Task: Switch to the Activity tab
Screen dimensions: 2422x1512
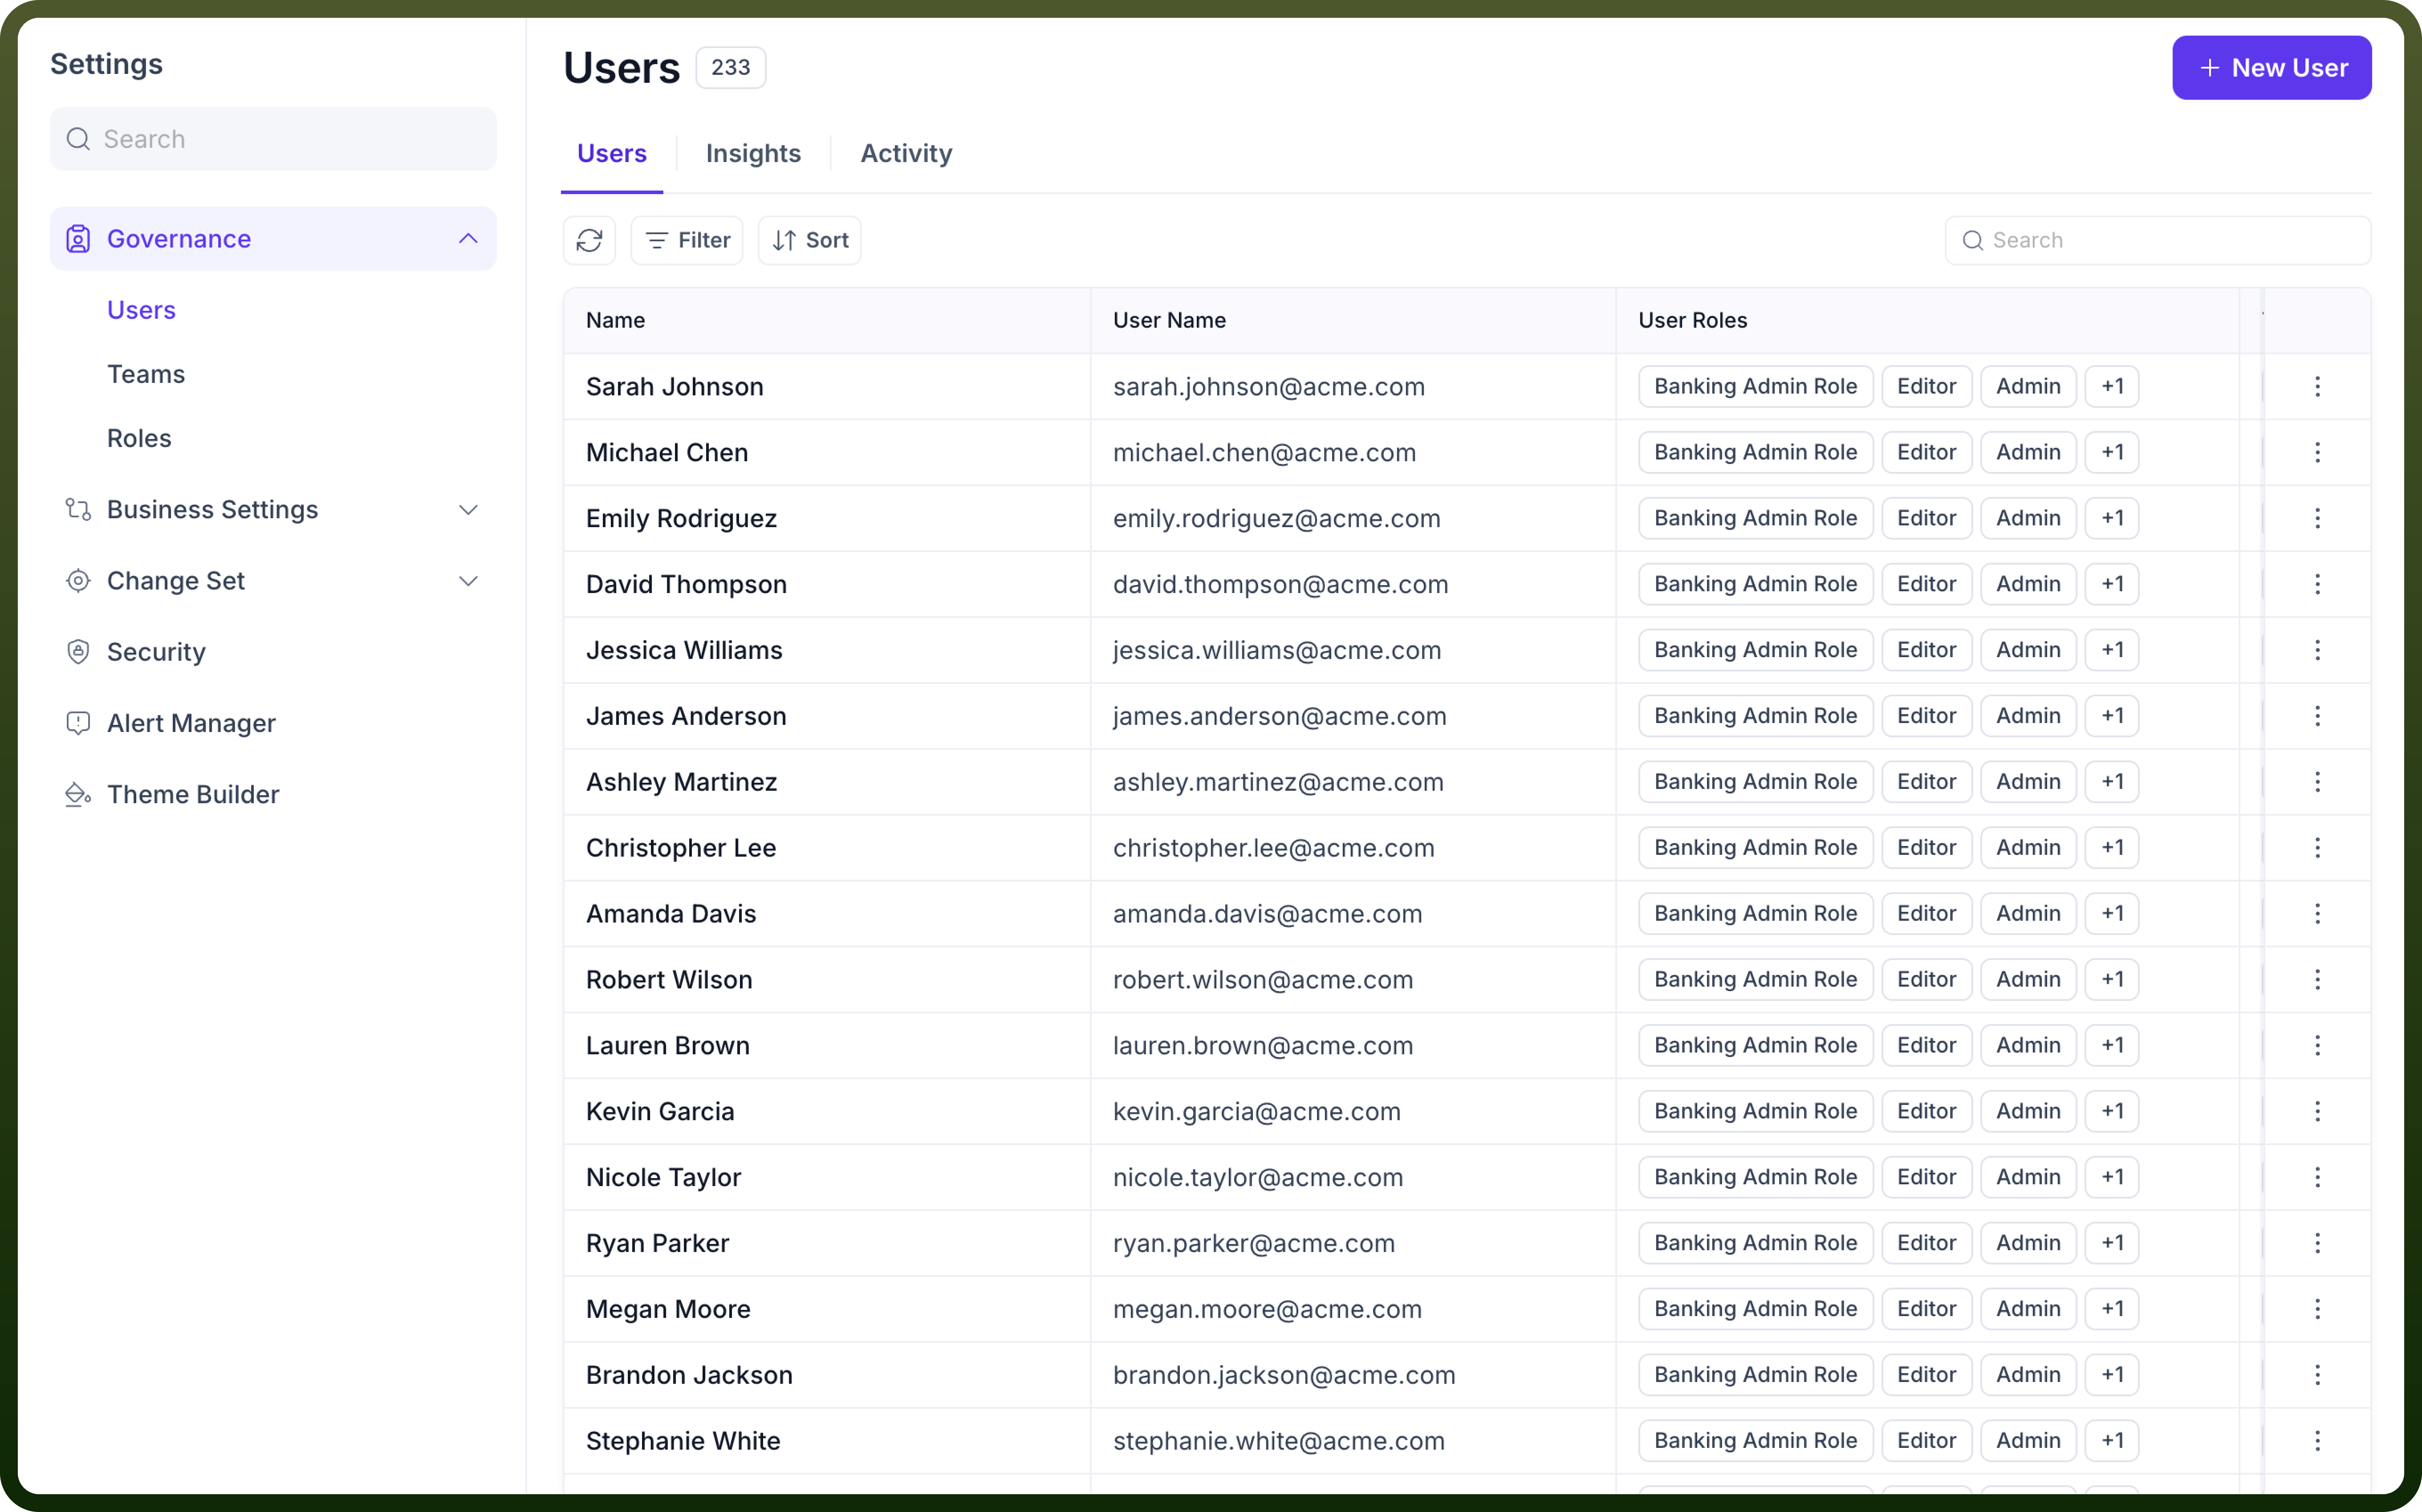Action: point(906,153)
